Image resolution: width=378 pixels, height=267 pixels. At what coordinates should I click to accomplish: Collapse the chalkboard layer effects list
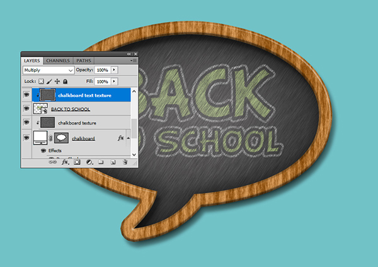coord(129,137)
